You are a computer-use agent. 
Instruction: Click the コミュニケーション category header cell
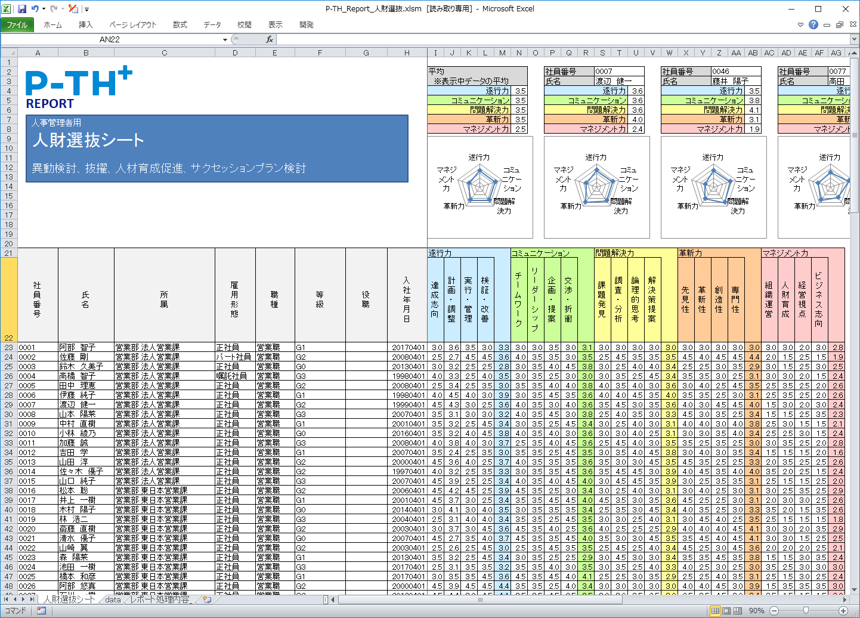[552, 253]
